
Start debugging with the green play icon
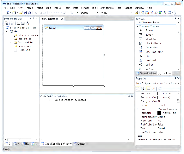(x=77, y=12)
